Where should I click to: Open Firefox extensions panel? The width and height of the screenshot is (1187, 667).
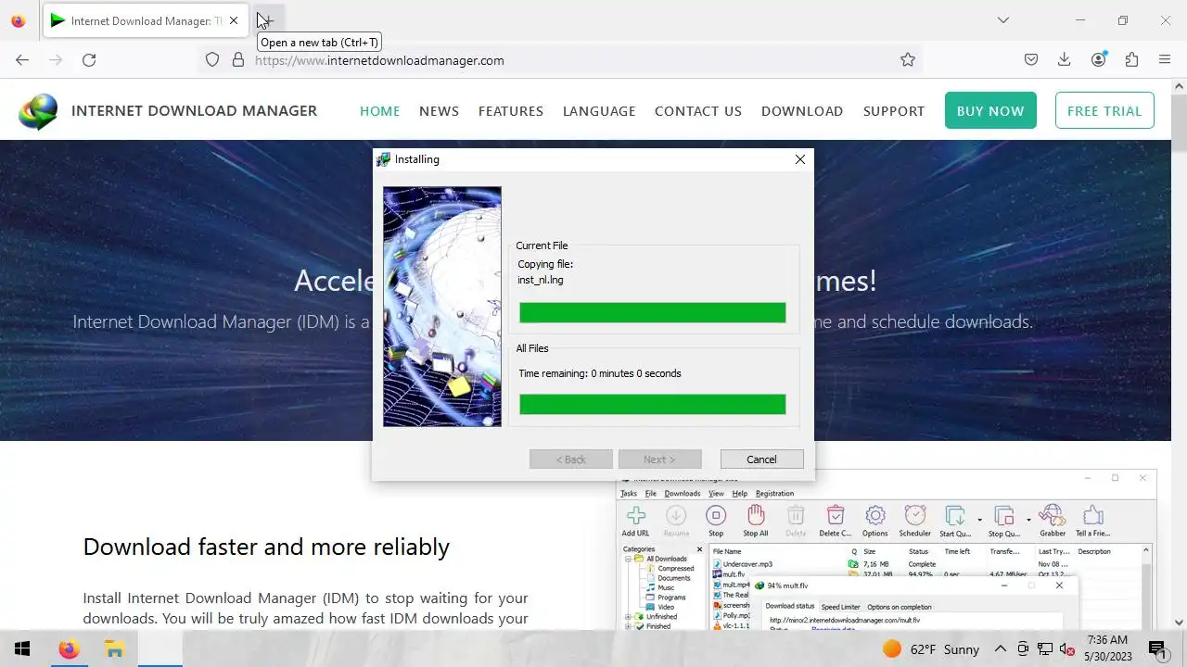1131,59
